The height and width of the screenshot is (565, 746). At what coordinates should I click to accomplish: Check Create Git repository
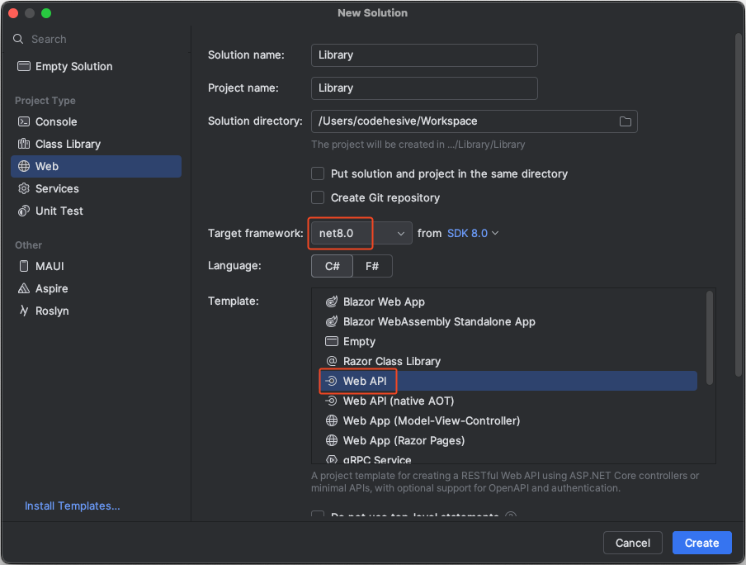pos(318,197)
